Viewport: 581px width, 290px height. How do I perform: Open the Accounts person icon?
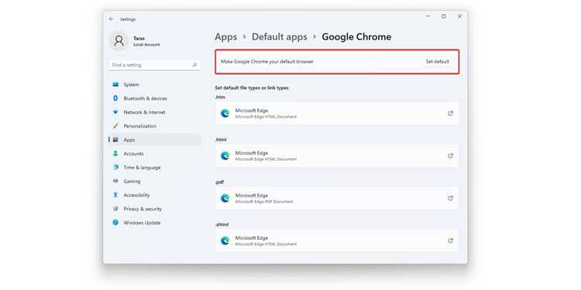[115, 154]
